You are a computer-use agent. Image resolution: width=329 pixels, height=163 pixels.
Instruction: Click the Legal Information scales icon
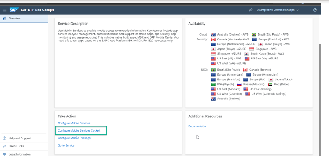pyautogui.click(x=4, y=154)
